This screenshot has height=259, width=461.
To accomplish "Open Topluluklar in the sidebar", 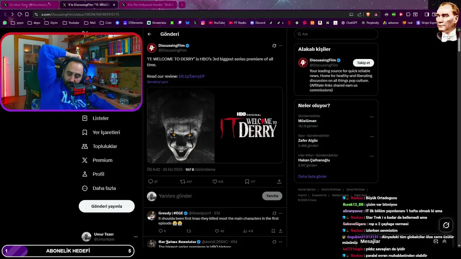I will tap(99, 146).
